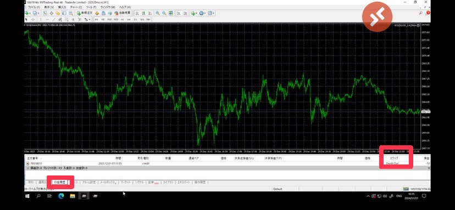Toggle the 自動売買 AutoTrading button
455x210 pixels.
(122, 13)
